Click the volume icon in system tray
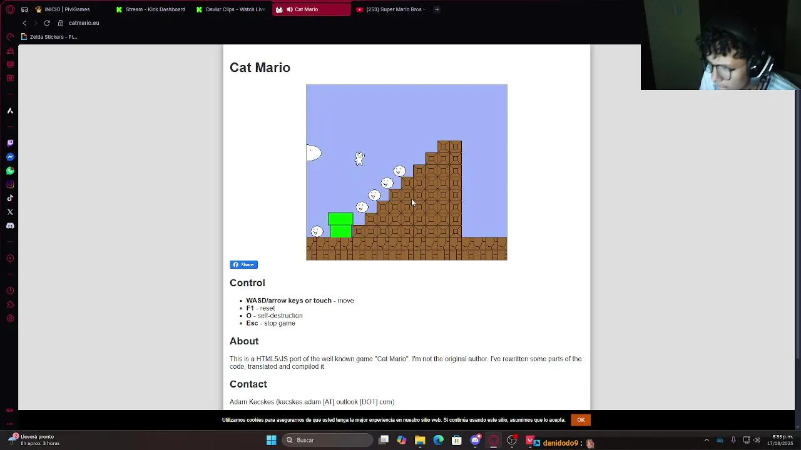This screenshot has height=450, width=801. 757,440
